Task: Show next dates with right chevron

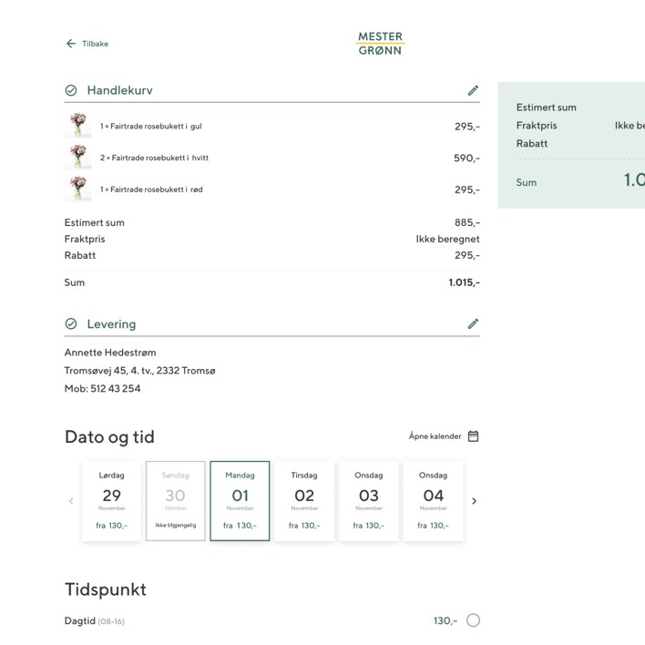Action: click(474, 501)
